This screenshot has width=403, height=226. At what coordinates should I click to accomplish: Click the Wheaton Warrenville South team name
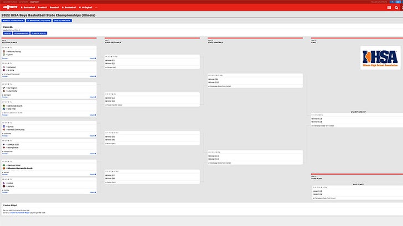tap(20, 169)
